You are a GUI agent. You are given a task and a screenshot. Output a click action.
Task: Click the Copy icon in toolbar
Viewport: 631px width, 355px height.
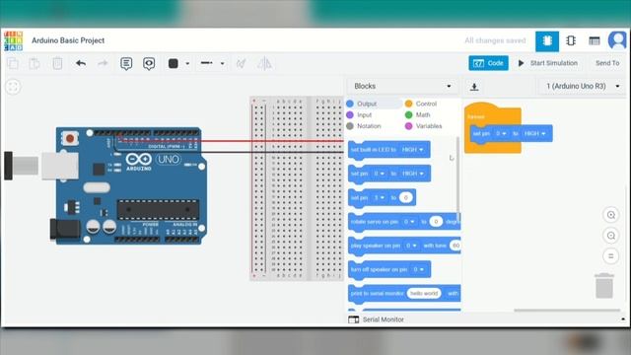tap(13, 63)
